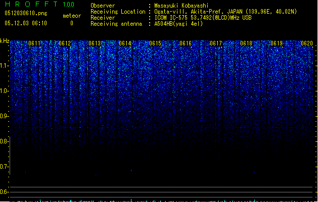Click the kHz axis unit label
Viewport: 318px width, 202px height.
point(5,41)
